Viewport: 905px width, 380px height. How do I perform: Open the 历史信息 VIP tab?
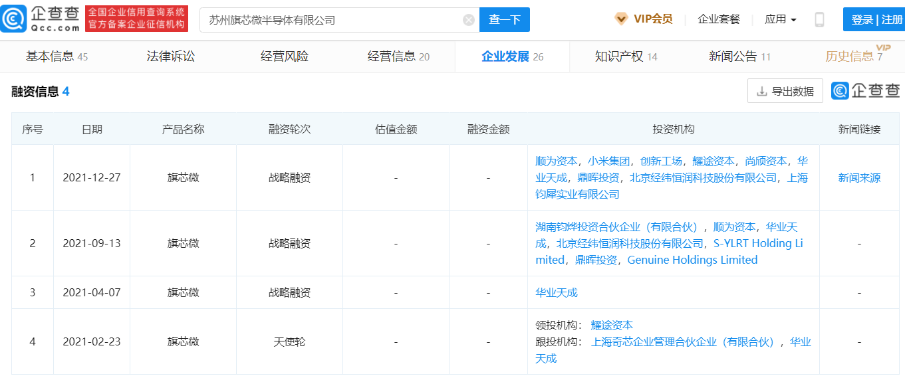click(854, 56)
